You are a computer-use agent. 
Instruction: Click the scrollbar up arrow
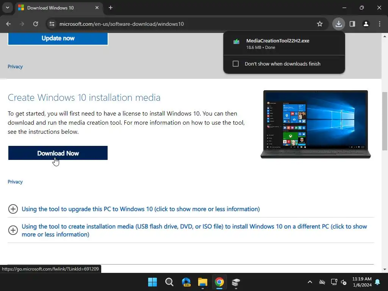click(385, 36)
